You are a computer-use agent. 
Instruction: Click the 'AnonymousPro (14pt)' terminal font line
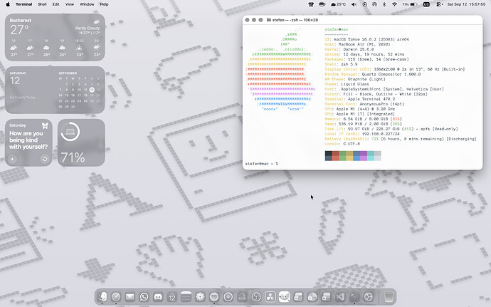364,104
